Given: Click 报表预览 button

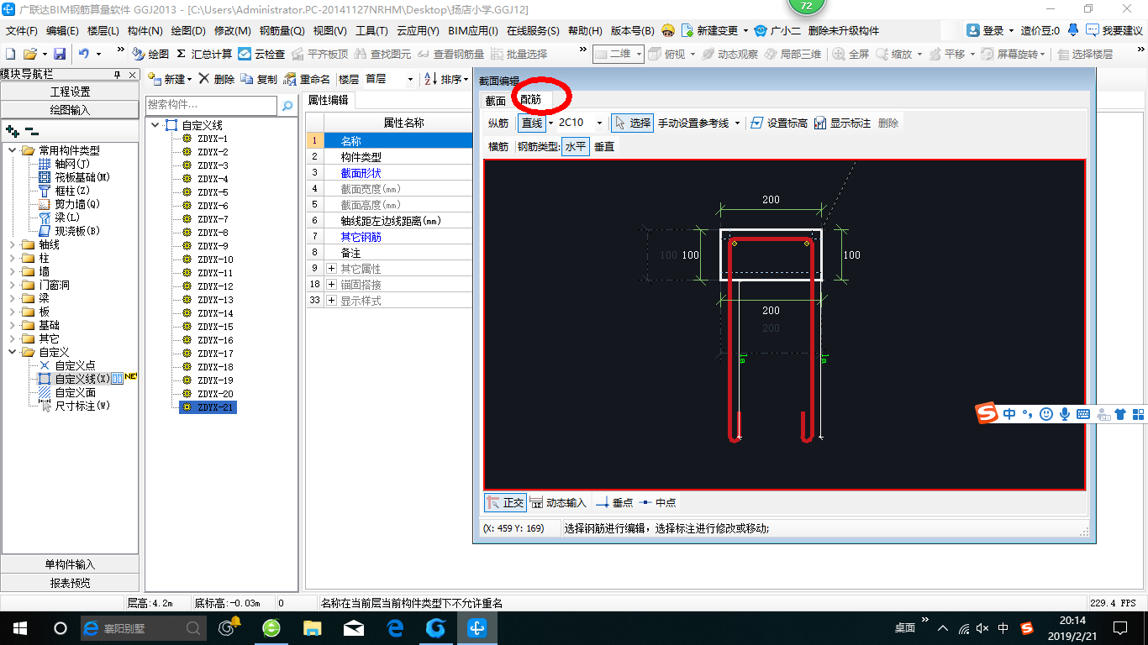Looking at the screenshot, I should point(71,583).
